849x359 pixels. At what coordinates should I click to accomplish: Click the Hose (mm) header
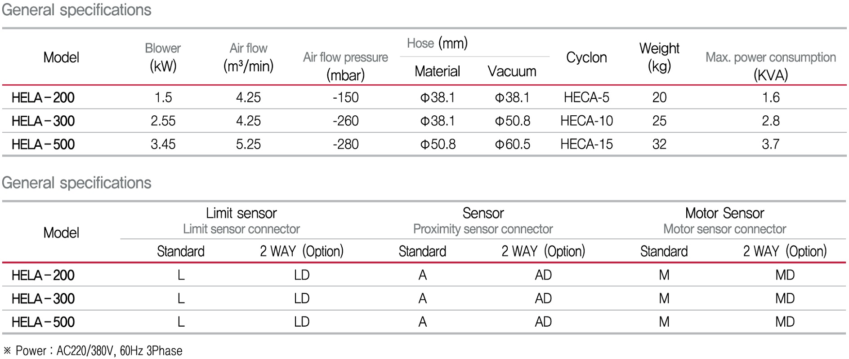pyautogui.click(x=437, y=44)
